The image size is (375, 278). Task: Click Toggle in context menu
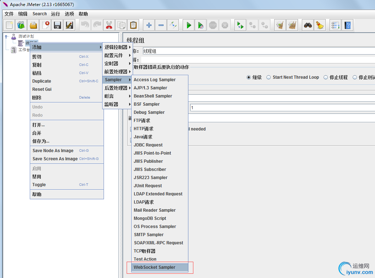point(67,185)
